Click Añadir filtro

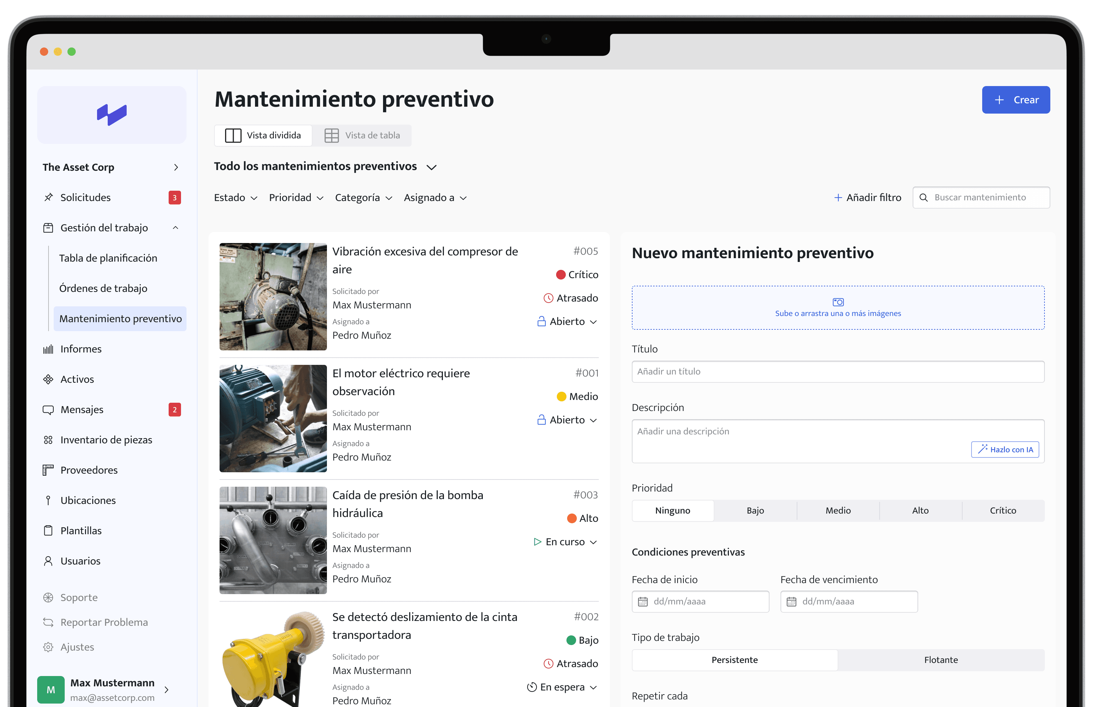coord(867,198)
